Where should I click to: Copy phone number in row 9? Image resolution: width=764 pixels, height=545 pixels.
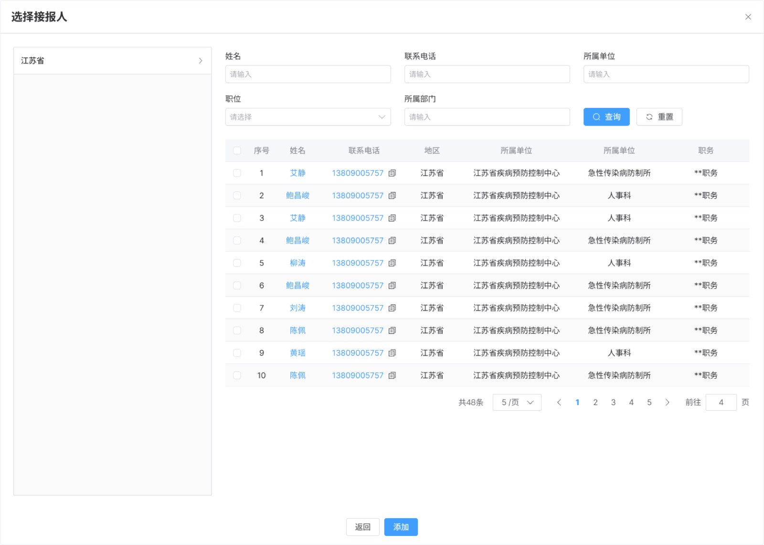(x=392, y=353)
